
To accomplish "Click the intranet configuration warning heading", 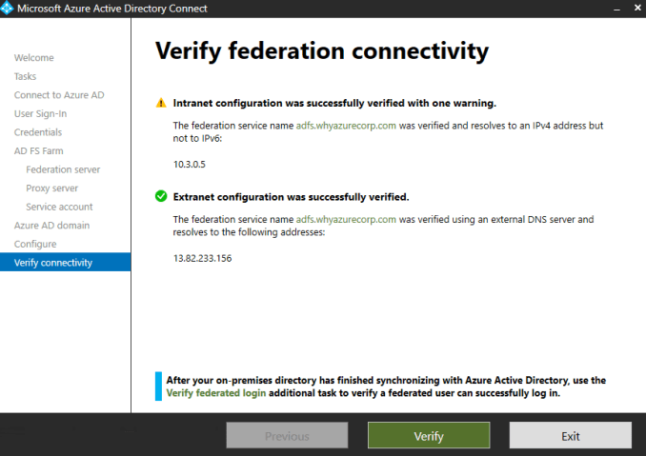I will (334, 103).
